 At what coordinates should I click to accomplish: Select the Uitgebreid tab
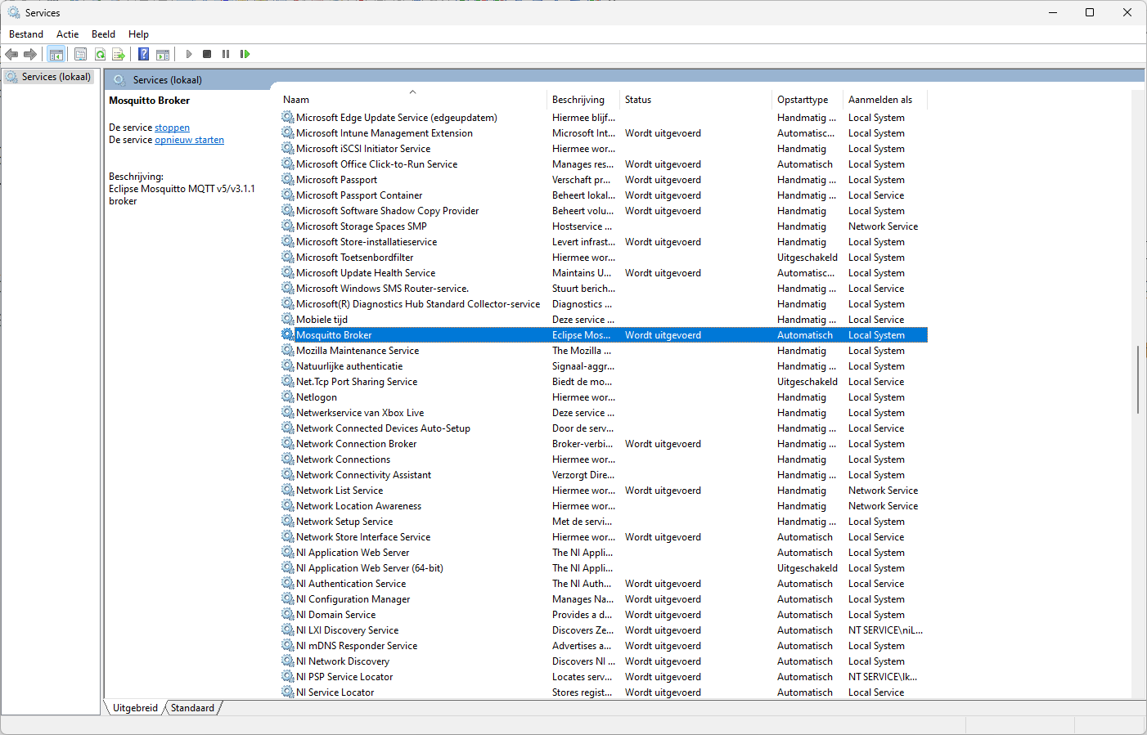click(134, 708)
